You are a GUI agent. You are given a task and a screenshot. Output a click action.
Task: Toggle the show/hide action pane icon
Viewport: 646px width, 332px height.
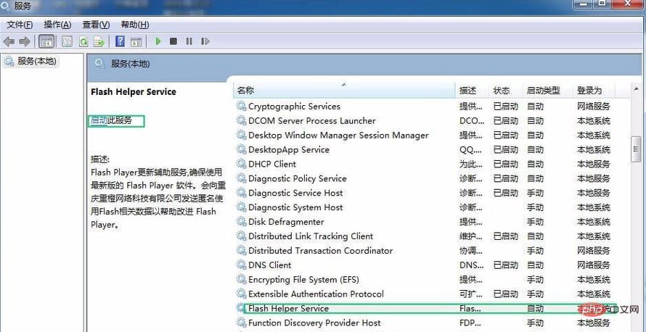pyautogui.click(x=136, y=41)
